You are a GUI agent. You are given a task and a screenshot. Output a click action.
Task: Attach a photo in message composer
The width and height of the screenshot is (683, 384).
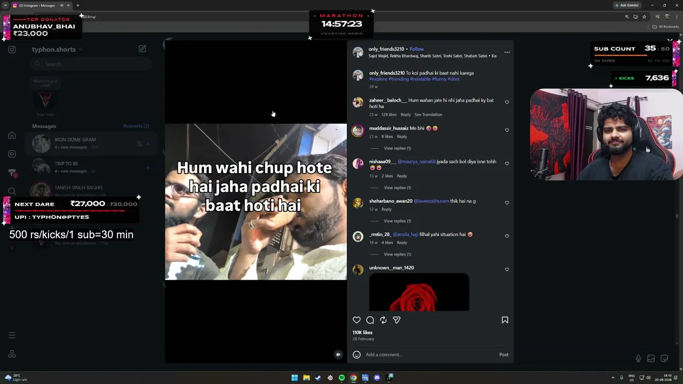tap(651, 358)
